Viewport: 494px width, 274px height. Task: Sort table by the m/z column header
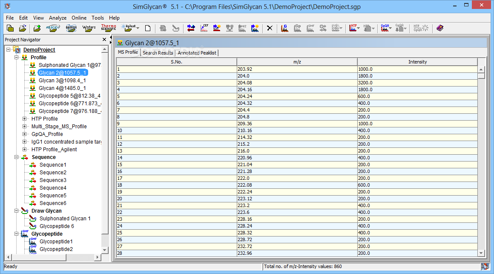pyautogui.click(x=297, y=62)
